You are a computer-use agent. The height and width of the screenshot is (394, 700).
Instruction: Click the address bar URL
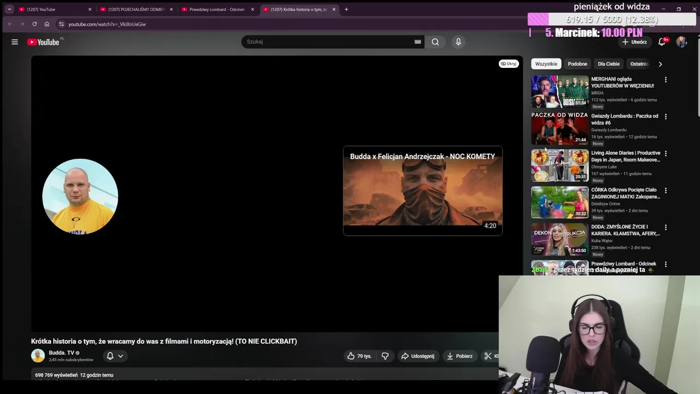107,24
